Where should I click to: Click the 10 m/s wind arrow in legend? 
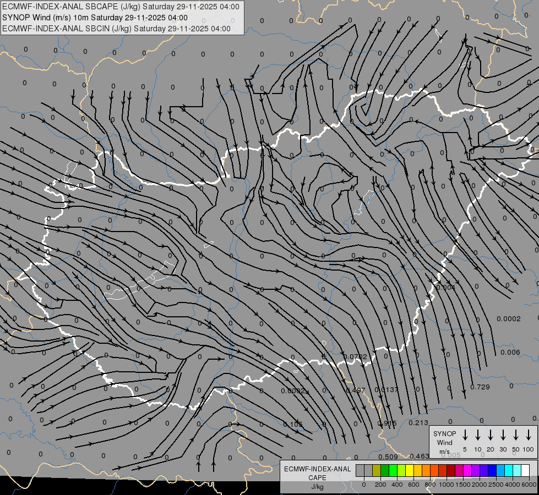click(x=478, y=435)
